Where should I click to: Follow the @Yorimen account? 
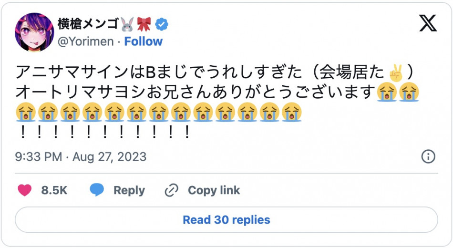143,41
